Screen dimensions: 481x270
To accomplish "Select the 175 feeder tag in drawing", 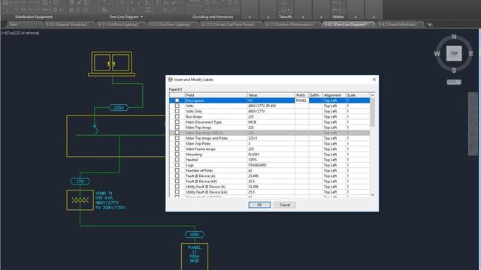I will [80, 181].
